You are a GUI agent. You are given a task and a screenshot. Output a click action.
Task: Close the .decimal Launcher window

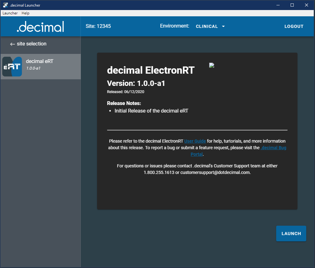306,5
